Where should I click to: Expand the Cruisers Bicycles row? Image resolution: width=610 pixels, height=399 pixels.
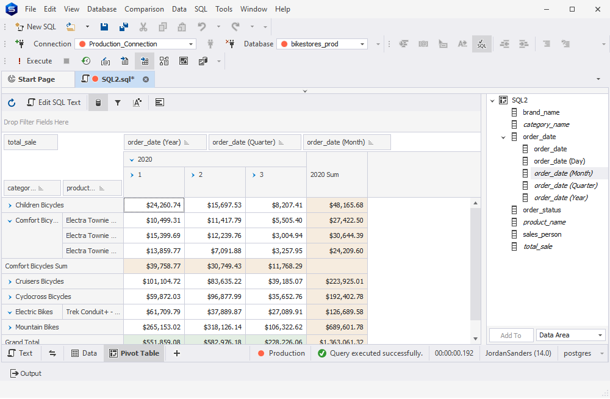[x=11, y=281]
